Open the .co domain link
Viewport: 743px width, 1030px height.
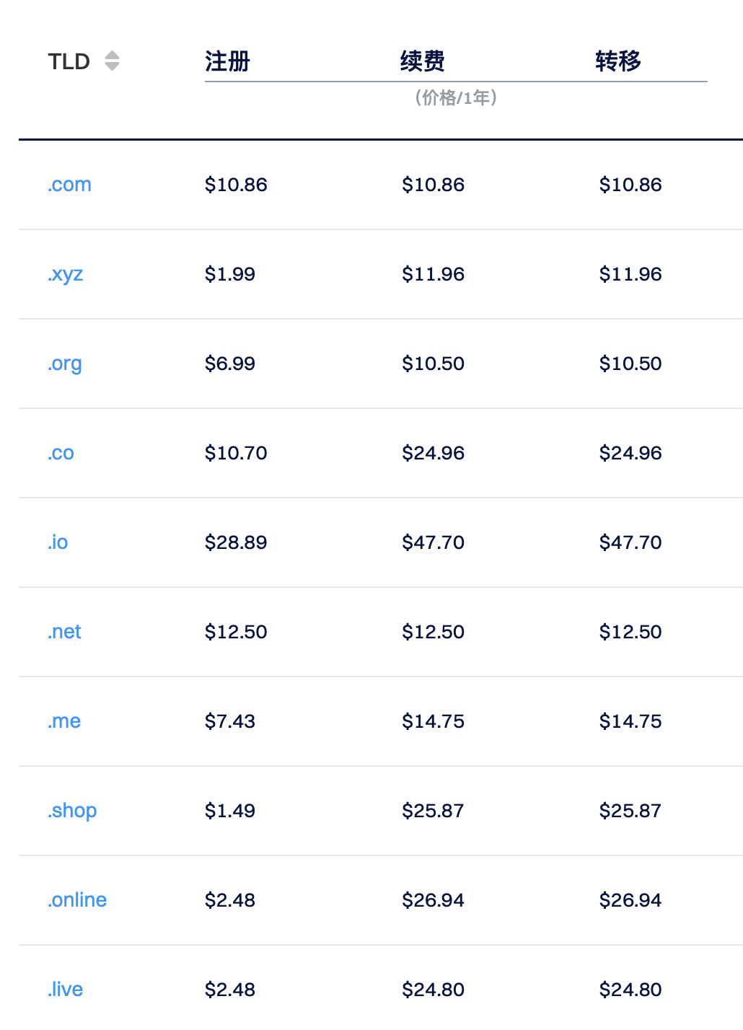61,453
